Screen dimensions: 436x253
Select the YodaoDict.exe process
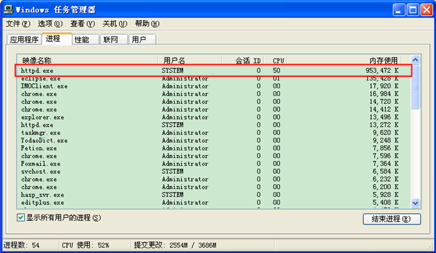[213, 141]
